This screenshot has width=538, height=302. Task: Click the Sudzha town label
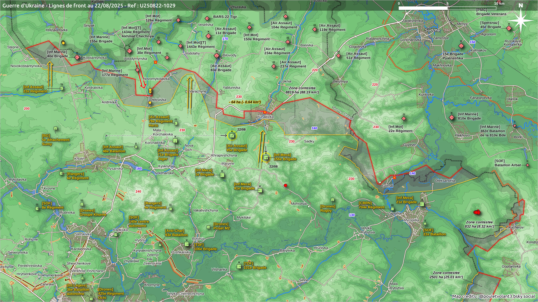pyautogui.click(x=432, y=30)
